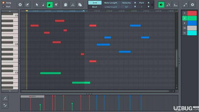Click the C3 piano key
This screenshot has height=112, width=199.
click(16, 73)
